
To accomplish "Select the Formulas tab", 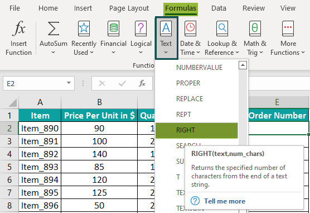I will tap(181, 9).
